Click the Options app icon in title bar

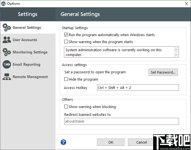coord(3,4)
